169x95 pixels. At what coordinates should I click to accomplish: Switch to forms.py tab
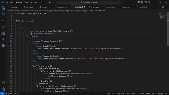[30, 7]
